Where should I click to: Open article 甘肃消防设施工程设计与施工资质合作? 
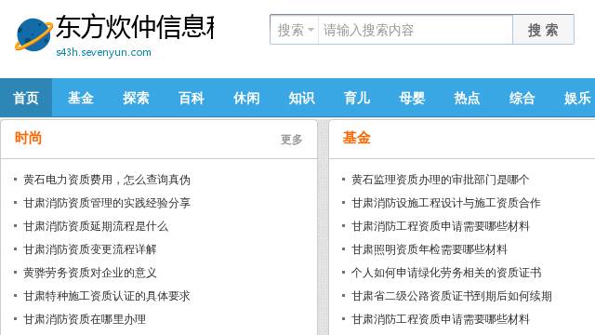click(446, 203)
